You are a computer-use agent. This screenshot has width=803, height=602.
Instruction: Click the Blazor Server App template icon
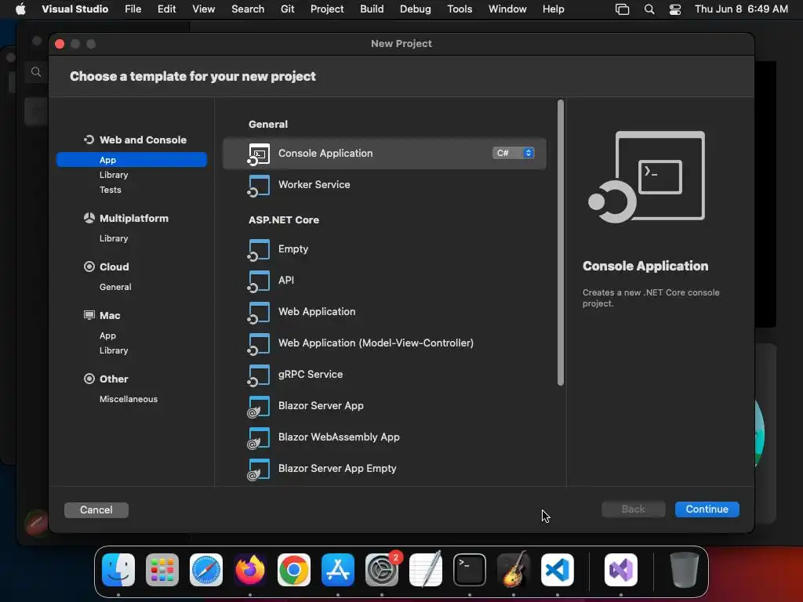(x=259, y=407)
